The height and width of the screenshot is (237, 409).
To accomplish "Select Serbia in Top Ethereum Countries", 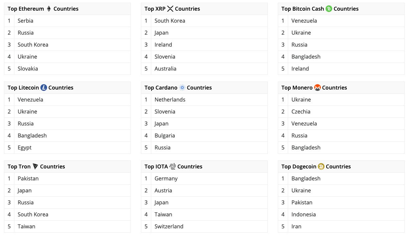I will (25, 21).
